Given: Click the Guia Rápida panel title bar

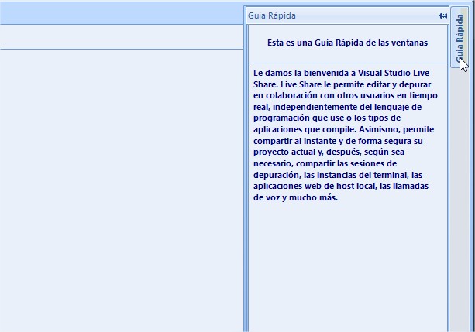Looking at the screenshot, I should [347, 15].
